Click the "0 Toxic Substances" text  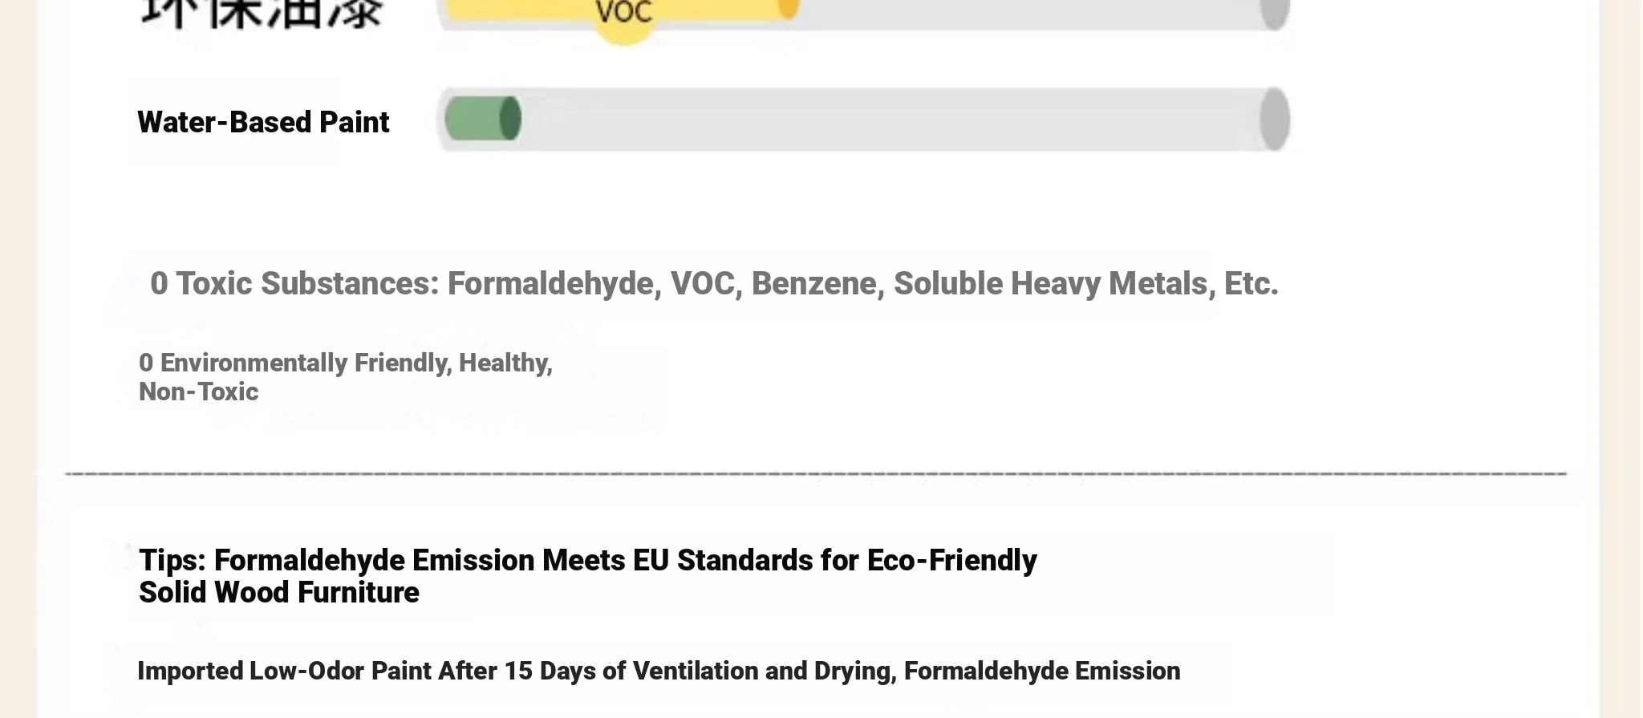pos(294,284)
